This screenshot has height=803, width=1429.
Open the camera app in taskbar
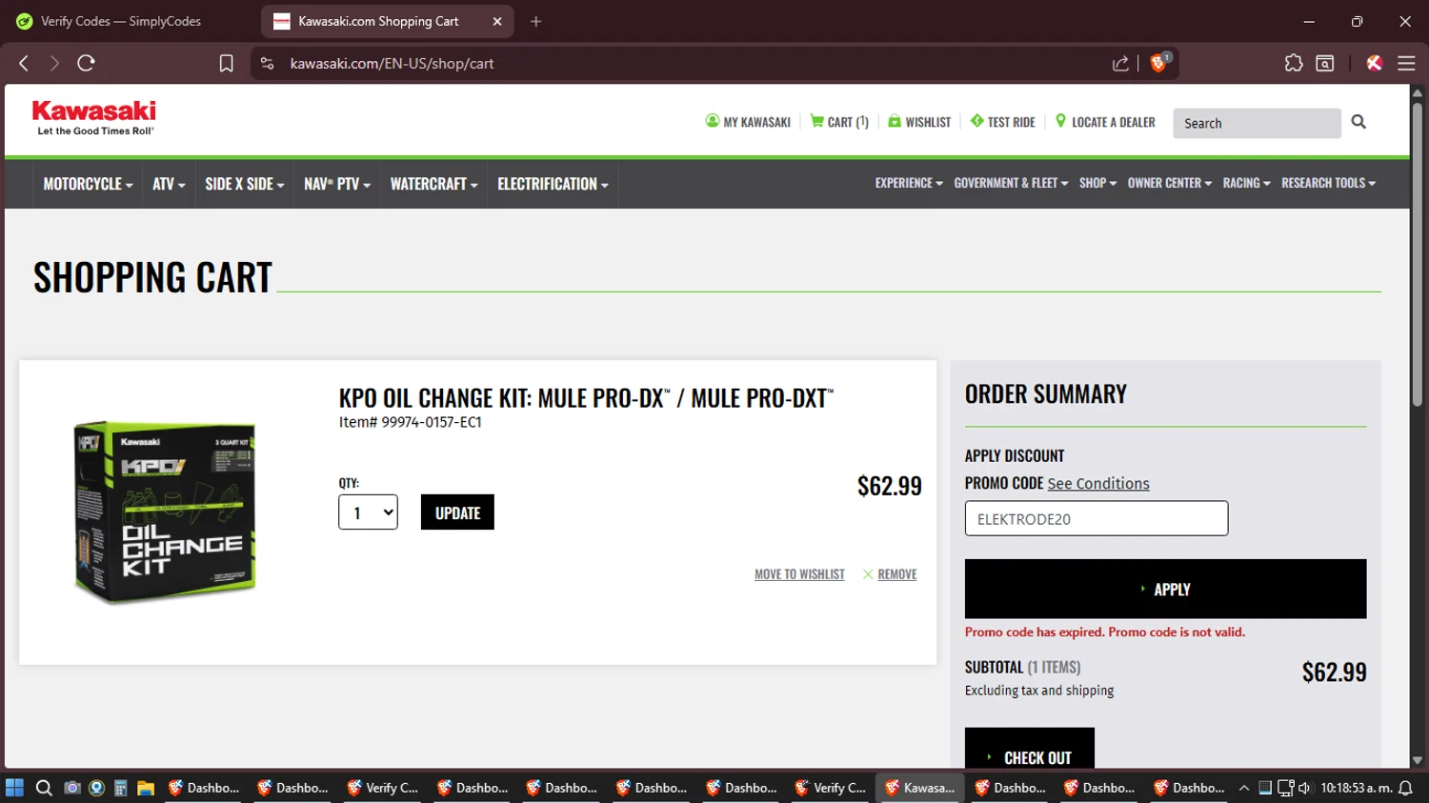(x=71, y=788)
